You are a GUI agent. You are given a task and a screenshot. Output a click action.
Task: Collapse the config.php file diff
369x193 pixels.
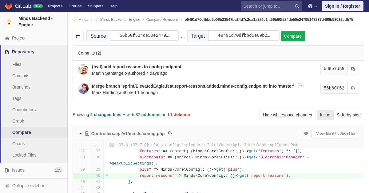(81, 134)
